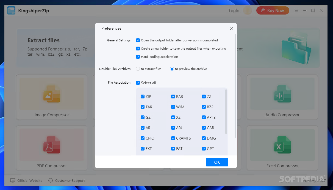The image size is (333, 190).
Task: Click the user avatar icon next to Login
Action: 248,11
